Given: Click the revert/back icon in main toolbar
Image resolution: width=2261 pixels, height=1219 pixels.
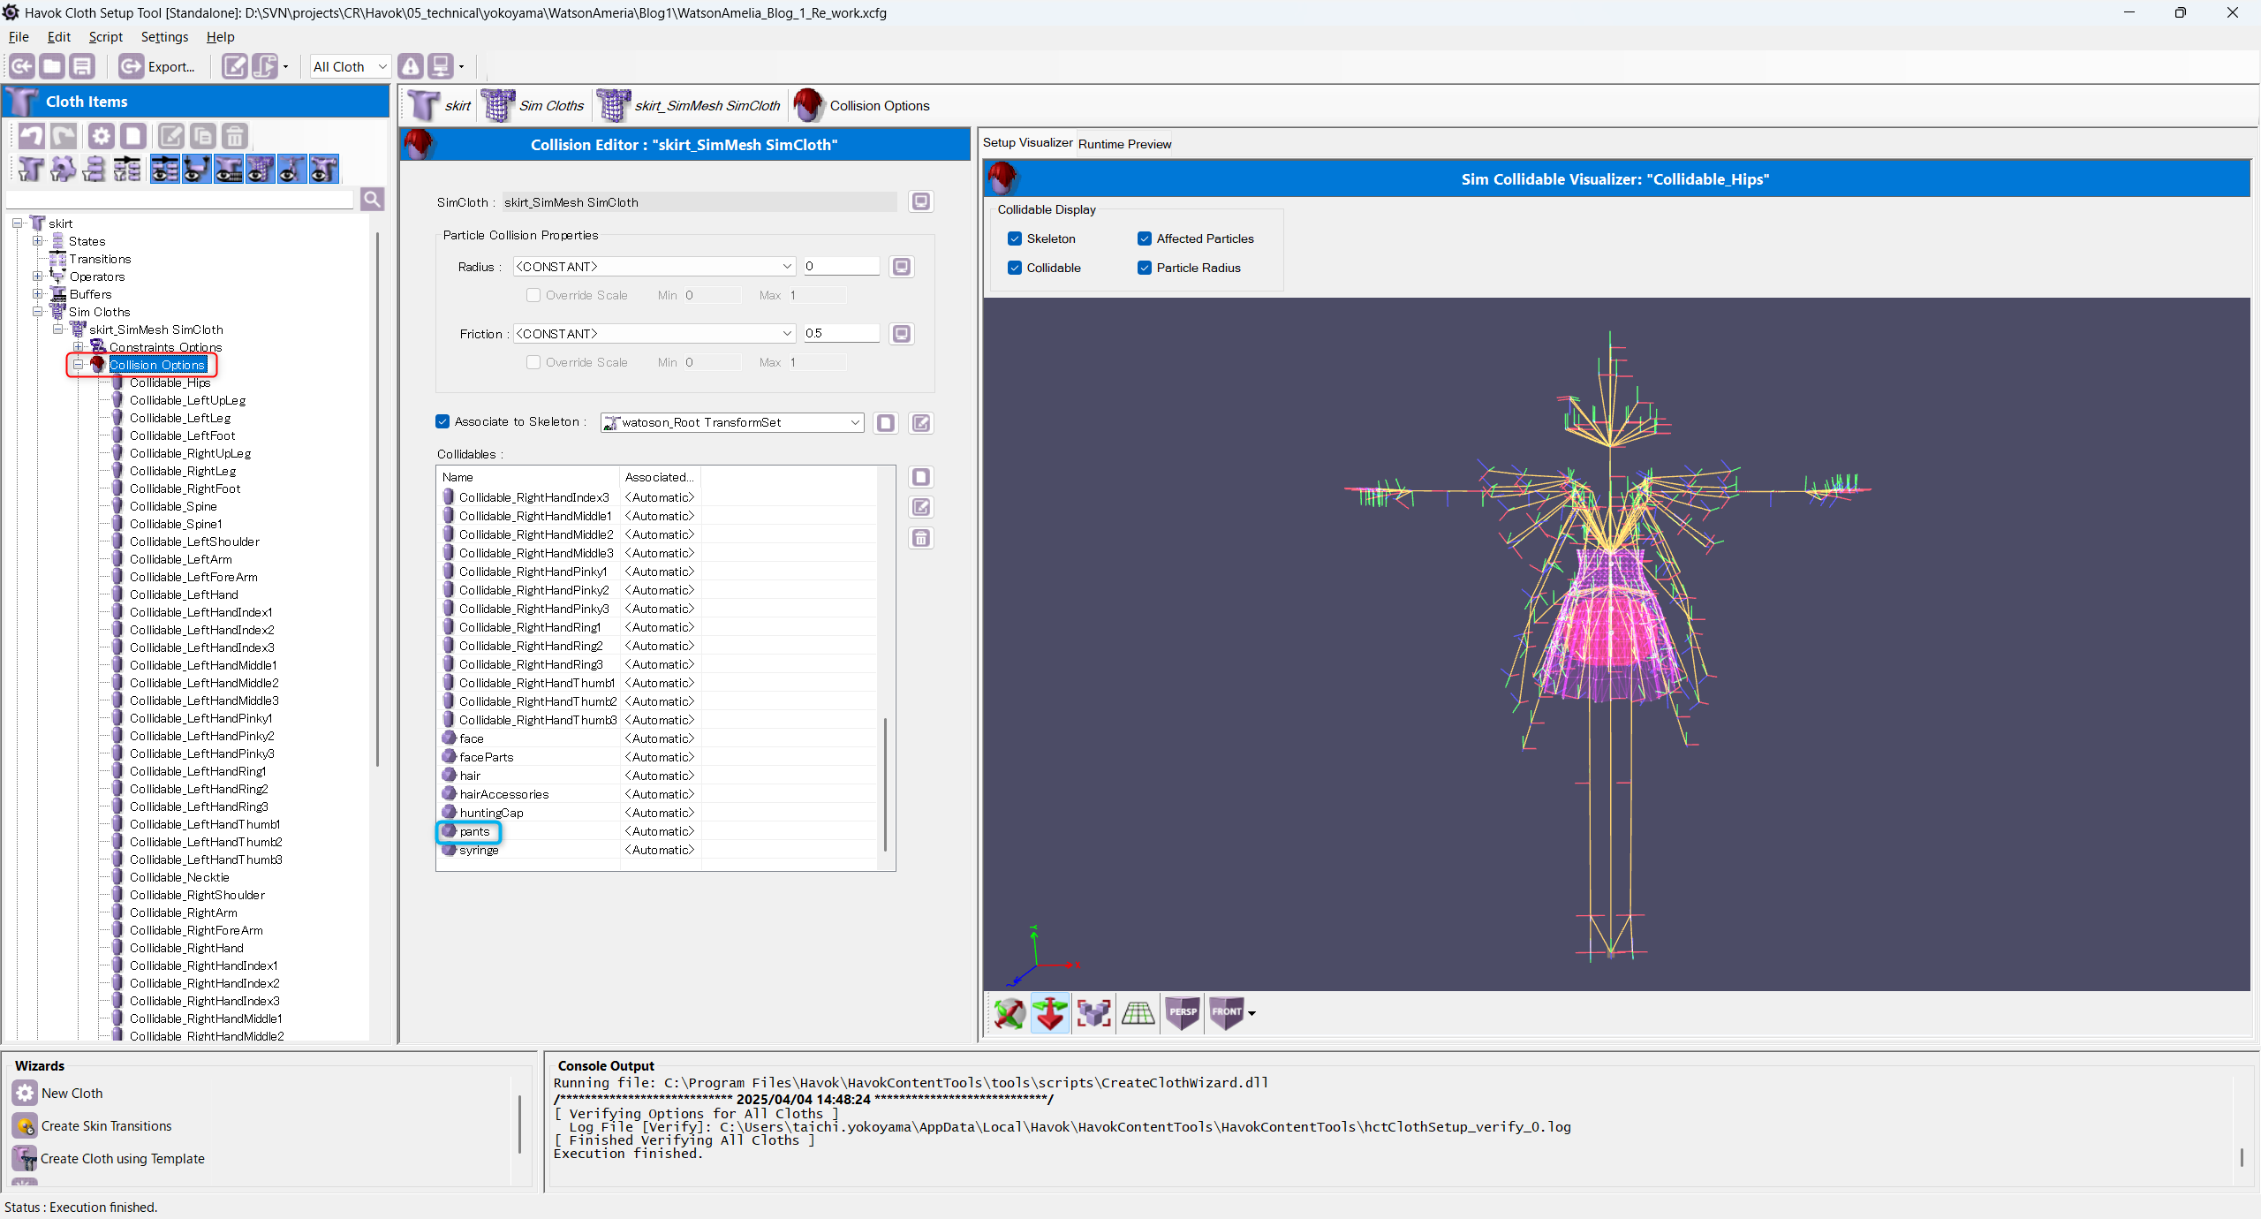Looking at the screenshot, I should point(22,66).
